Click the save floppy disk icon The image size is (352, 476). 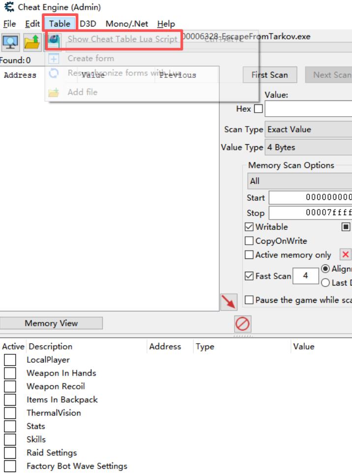(54, 41)
